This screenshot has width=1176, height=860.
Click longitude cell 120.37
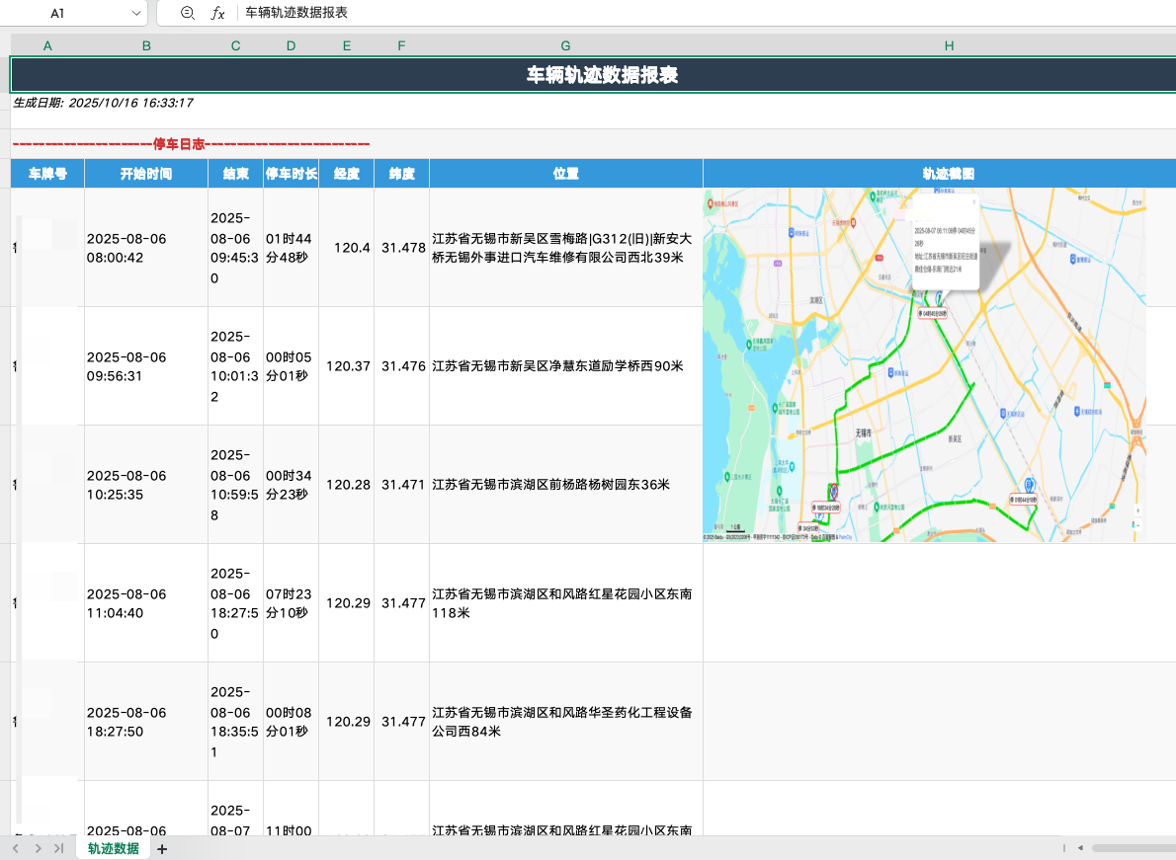(x=347, y=366)
